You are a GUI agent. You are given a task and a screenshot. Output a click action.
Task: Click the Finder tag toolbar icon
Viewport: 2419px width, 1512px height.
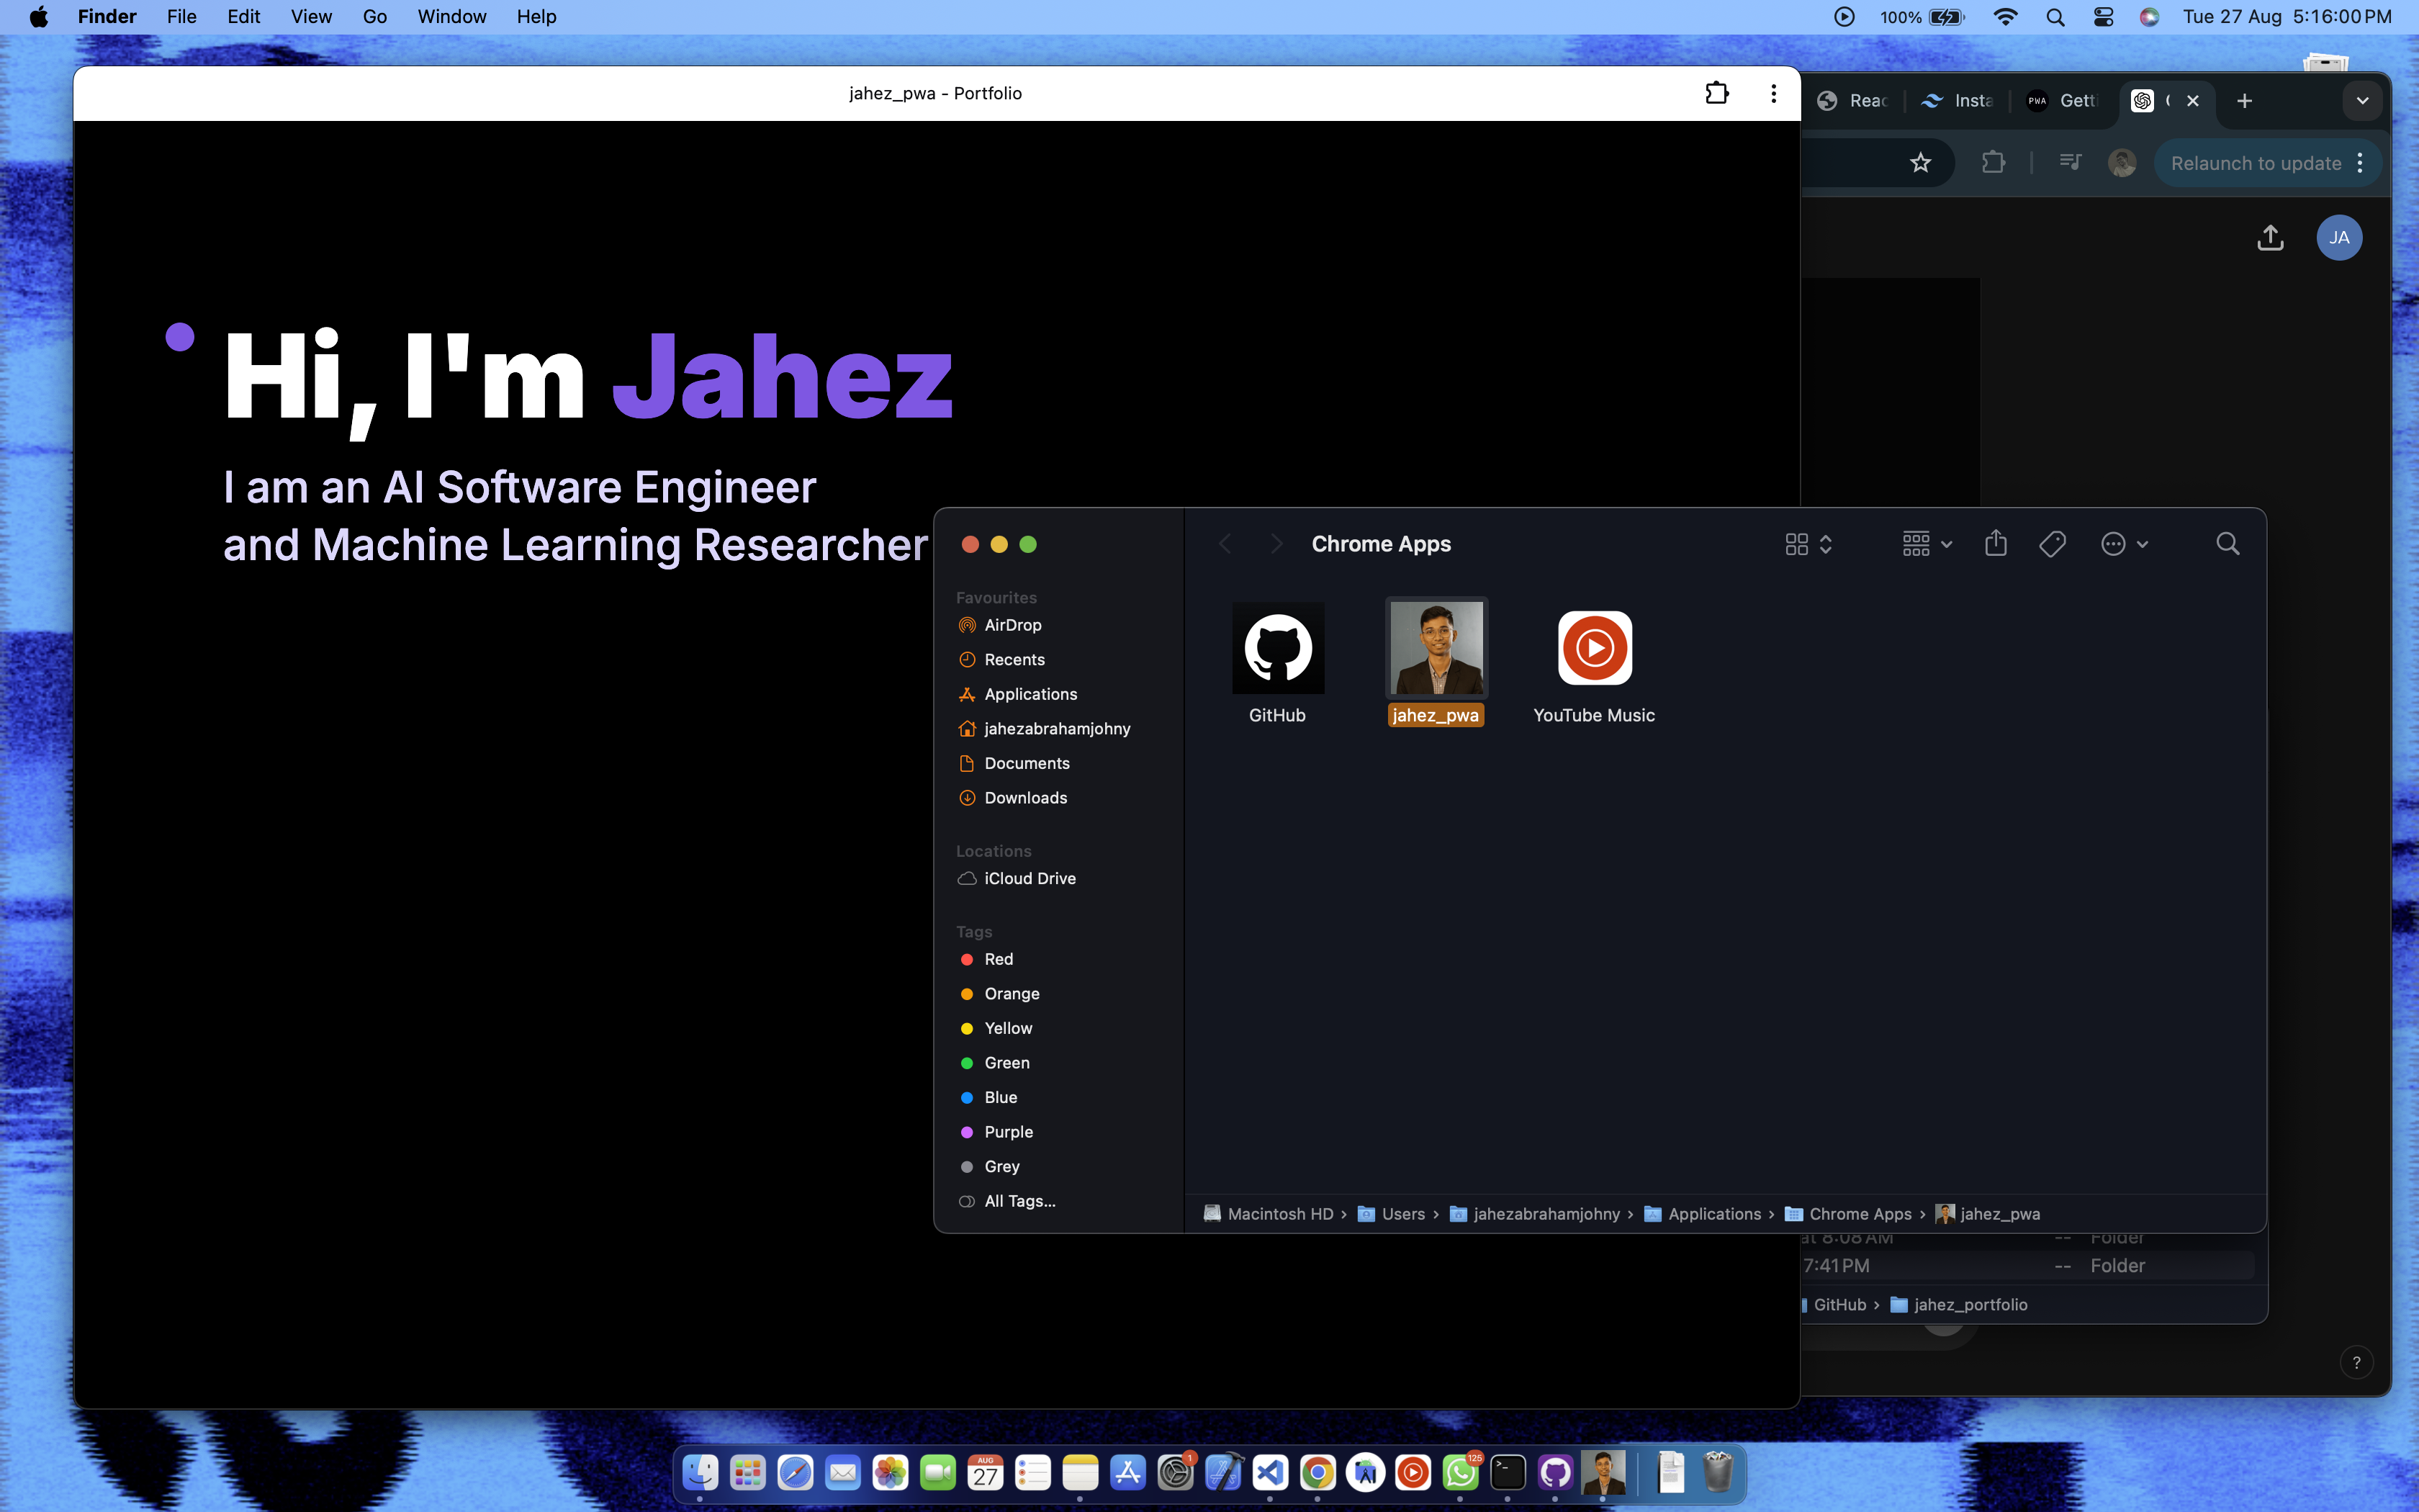click(x=2052, y=543)
